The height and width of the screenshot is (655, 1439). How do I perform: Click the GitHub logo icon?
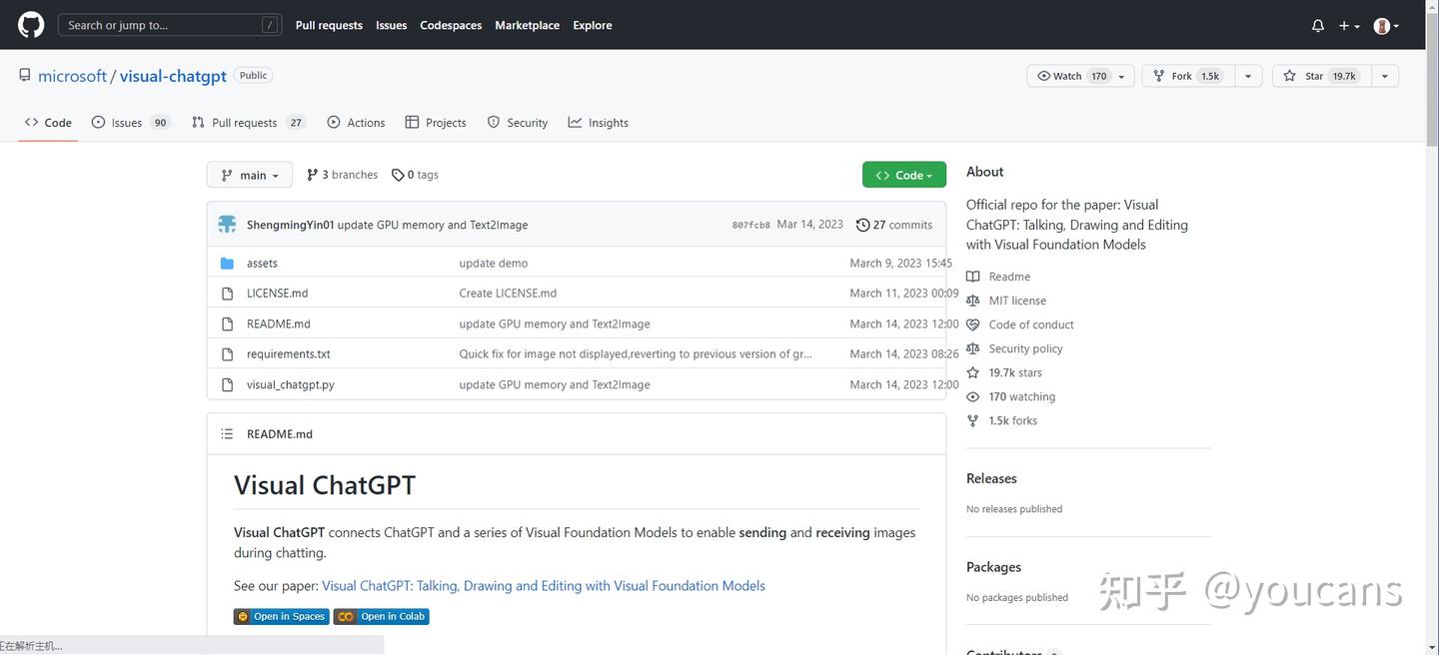[31, 25]
